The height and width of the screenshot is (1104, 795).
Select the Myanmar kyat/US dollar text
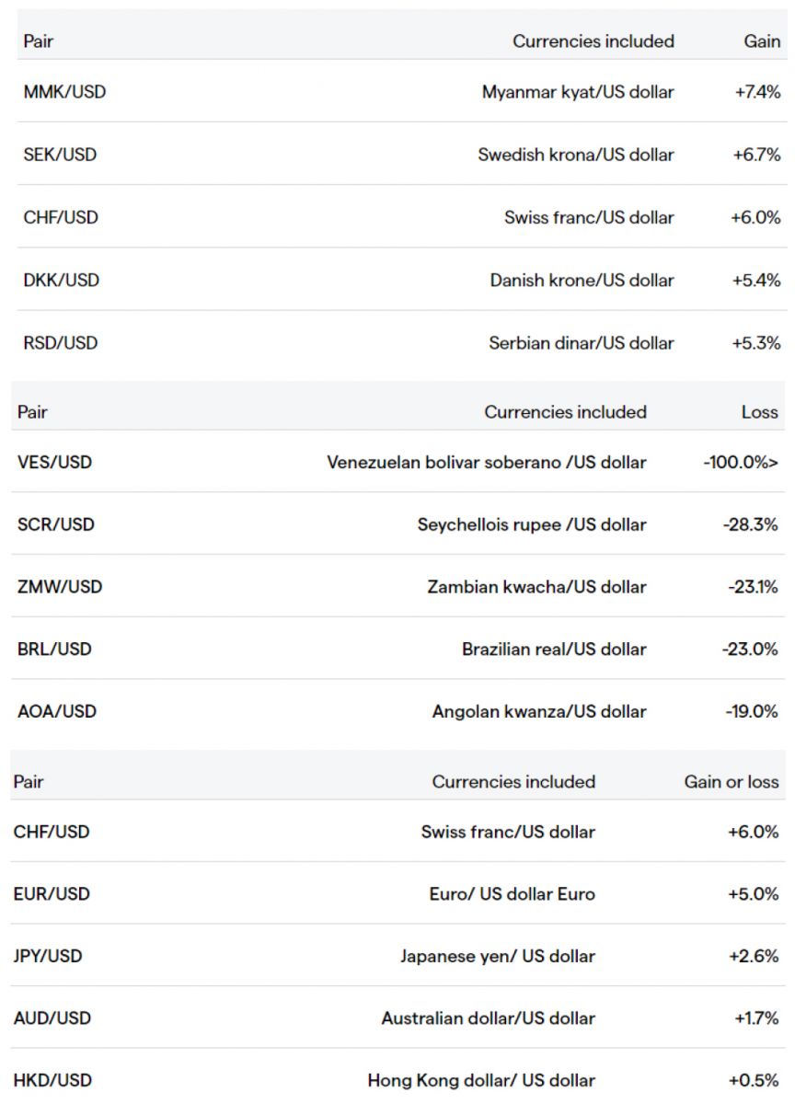577,92
